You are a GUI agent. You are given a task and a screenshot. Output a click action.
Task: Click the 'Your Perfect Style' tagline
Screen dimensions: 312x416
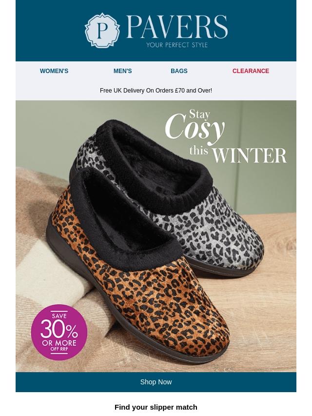click(x=177, y=45)
